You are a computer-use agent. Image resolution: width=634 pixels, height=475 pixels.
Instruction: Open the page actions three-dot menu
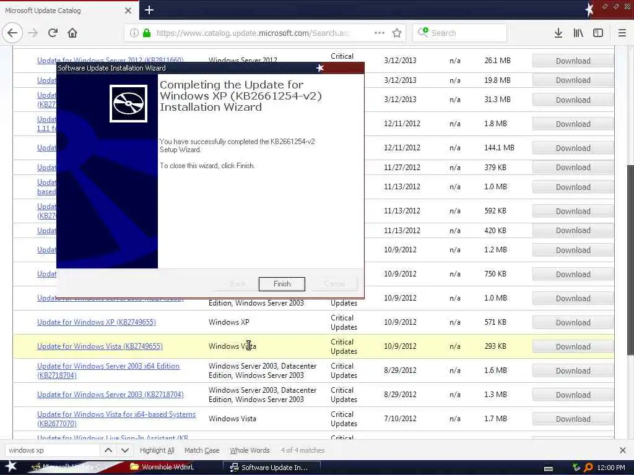[x=380, y=33]
